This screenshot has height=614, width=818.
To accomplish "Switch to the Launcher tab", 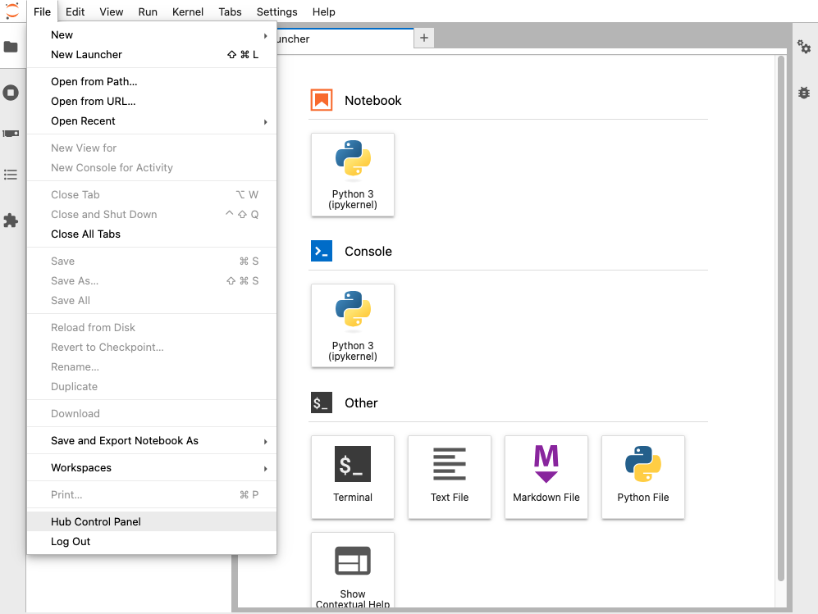I will pos(345,39).
